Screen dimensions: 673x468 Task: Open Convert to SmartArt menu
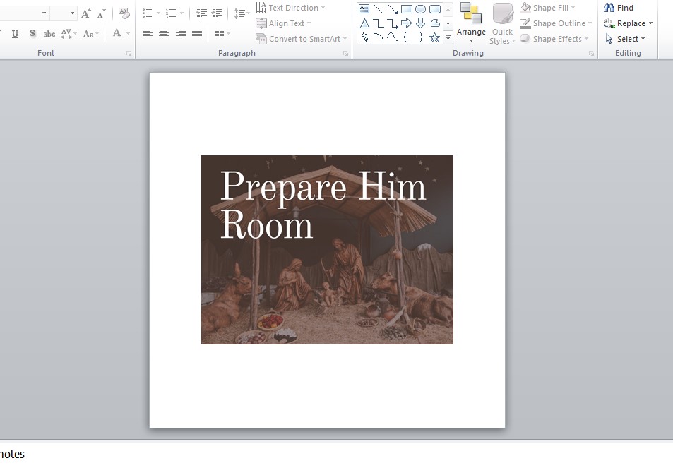tap(302, 39)
